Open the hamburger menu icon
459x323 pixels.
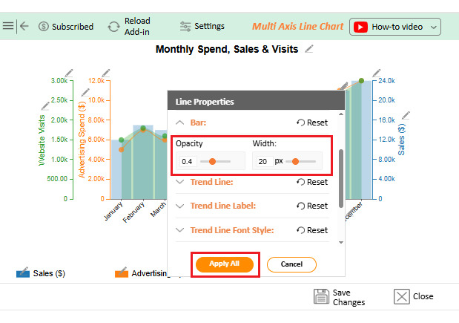coord(7,26)
